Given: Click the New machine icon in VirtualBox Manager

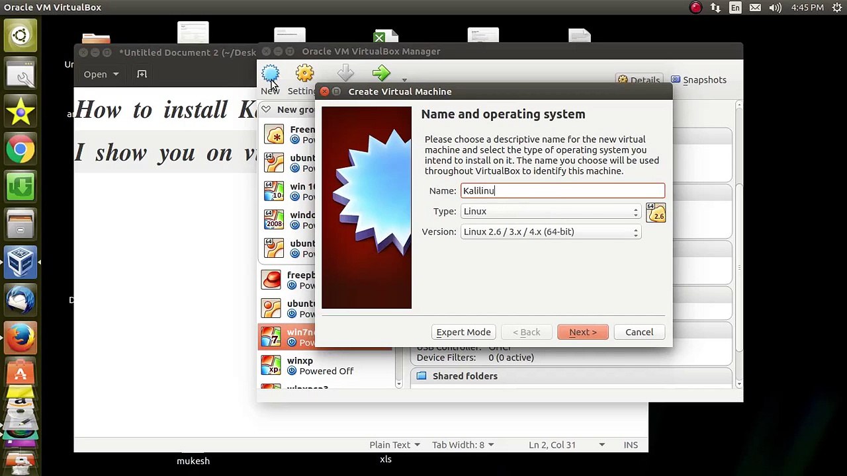Looking at the screenshot, I should click(x=270, y=74).
